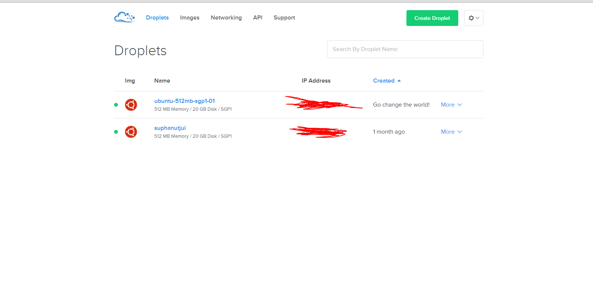Focus the Search By Droplet Name field
Viewport: 593px width, 288px height.
point(405,49)
